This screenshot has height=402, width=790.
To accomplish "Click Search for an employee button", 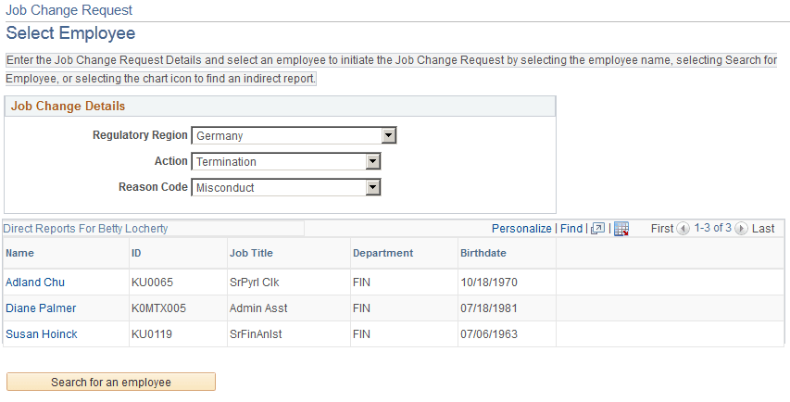I will pyautogui.click(x=111, y=382).
